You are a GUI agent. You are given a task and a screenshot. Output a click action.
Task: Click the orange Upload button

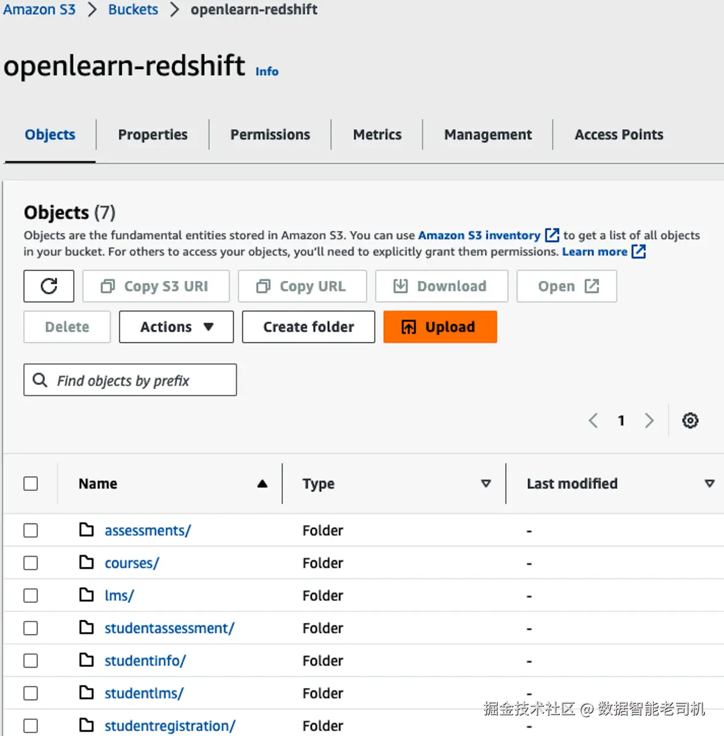click(440, 326)
